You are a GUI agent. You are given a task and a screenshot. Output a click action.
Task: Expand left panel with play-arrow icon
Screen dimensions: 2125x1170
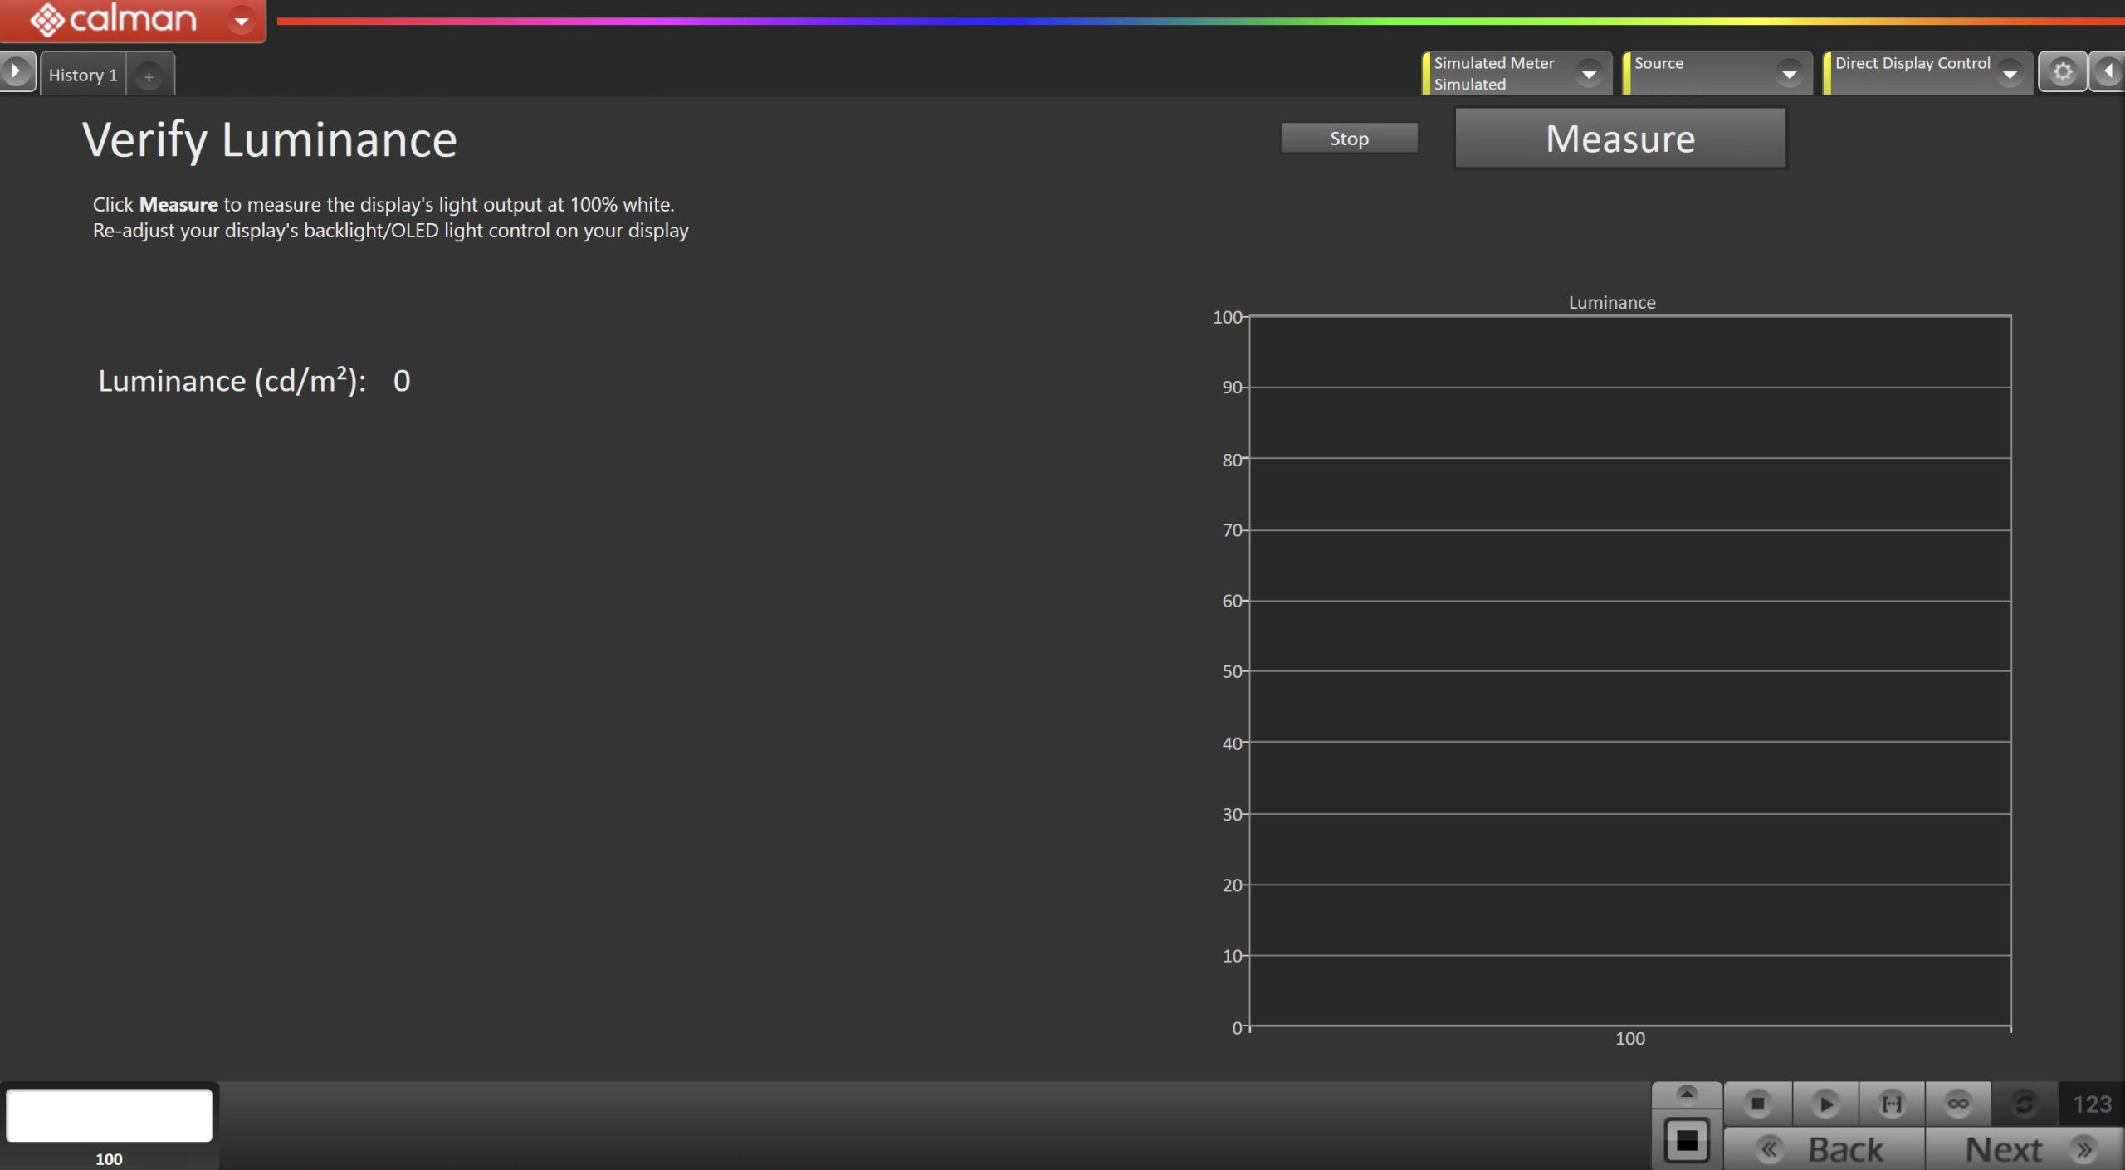coord(16,71)
